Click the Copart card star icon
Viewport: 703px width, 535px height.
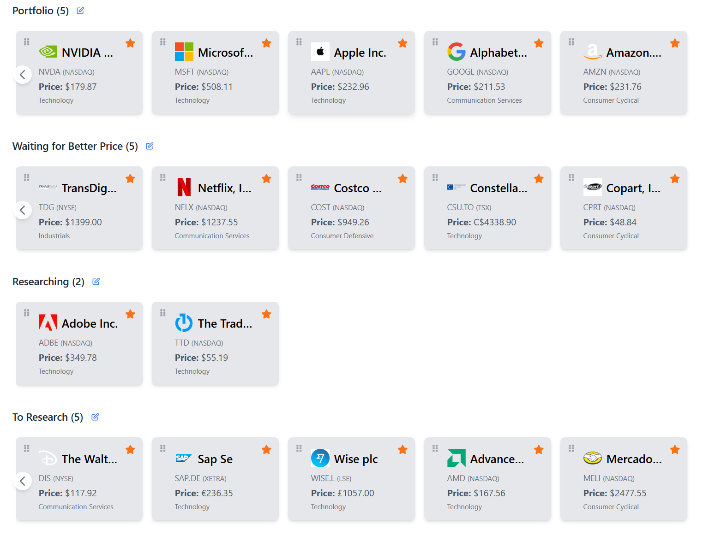(675, 179)
